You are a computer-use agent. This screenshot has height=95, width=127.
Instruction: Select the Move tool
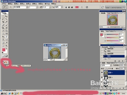coord(6,16)
